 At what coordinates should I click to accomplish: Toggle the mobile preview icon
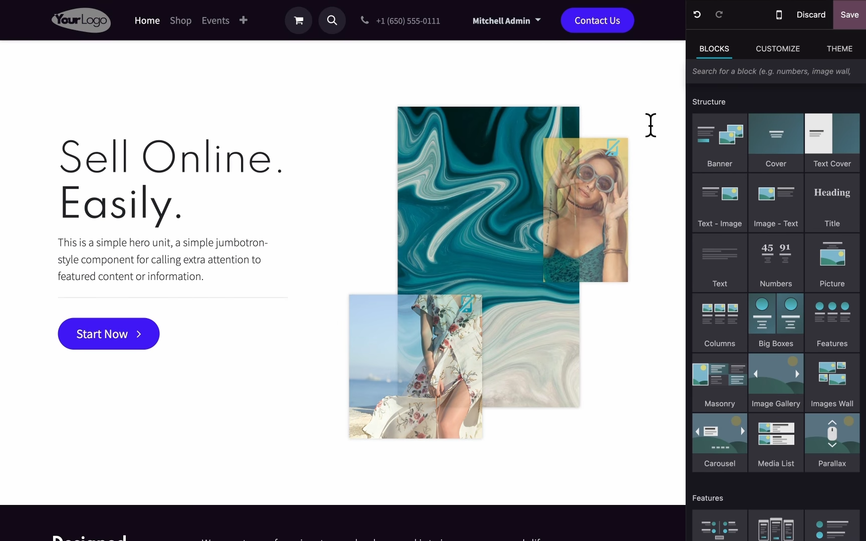click(779, 15)
